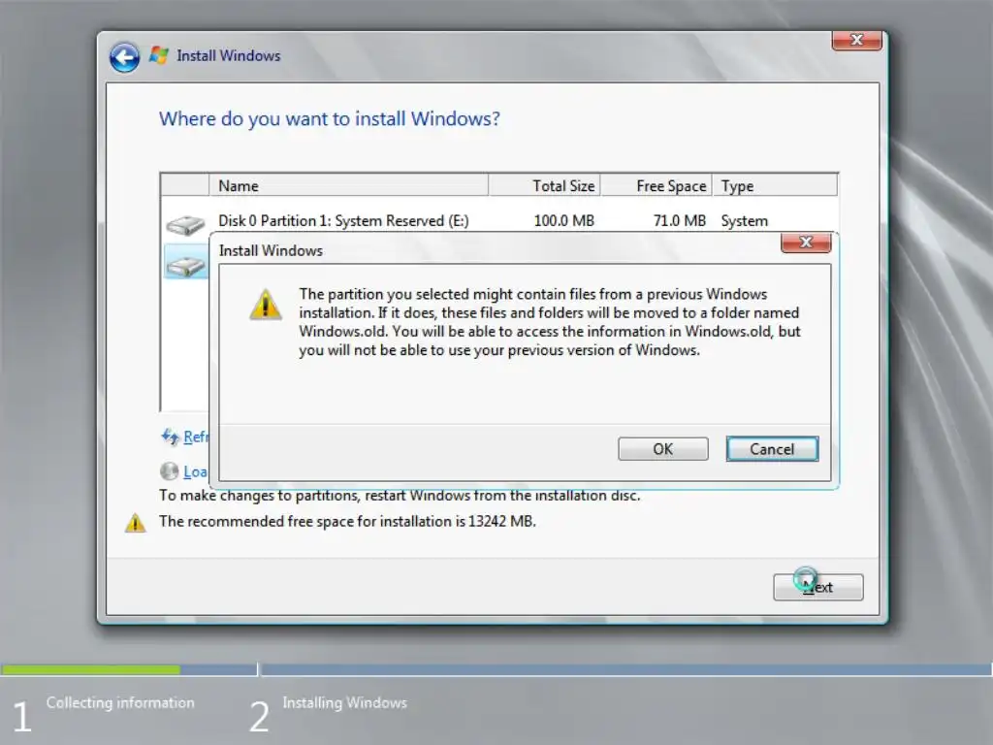Sort by the Total Size column header
The image size is (993, 745).
[x=544, y=185]
